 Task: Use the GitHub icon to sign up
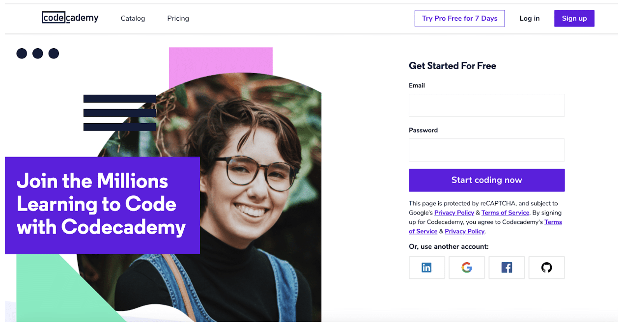546,268
